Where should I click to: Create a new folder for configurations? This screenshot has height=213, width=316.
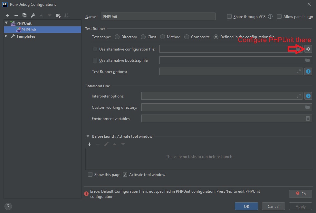(x=58, y=15)
